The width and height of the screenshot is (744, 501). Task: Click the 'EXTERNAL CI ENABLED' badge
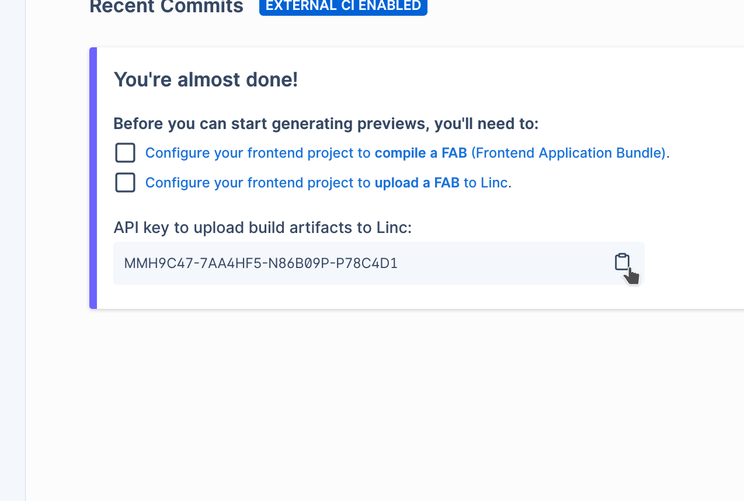click(x=343, y=6)
